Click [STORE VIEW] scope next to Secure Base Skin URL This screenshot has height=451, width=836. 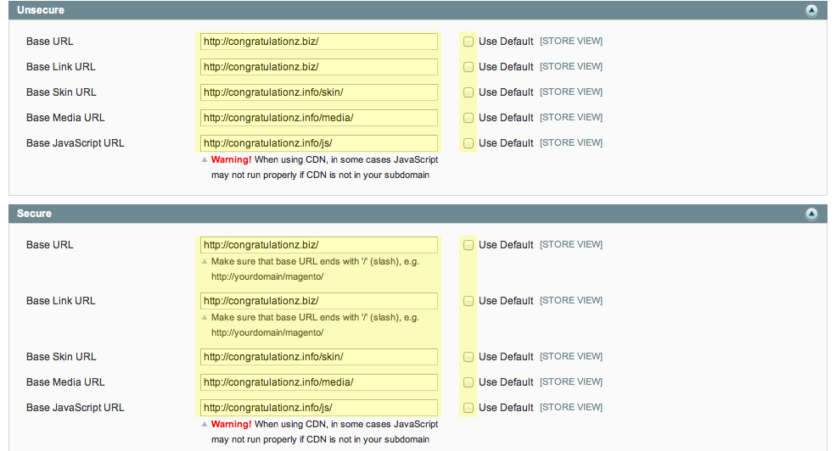[x=571, y=356]
